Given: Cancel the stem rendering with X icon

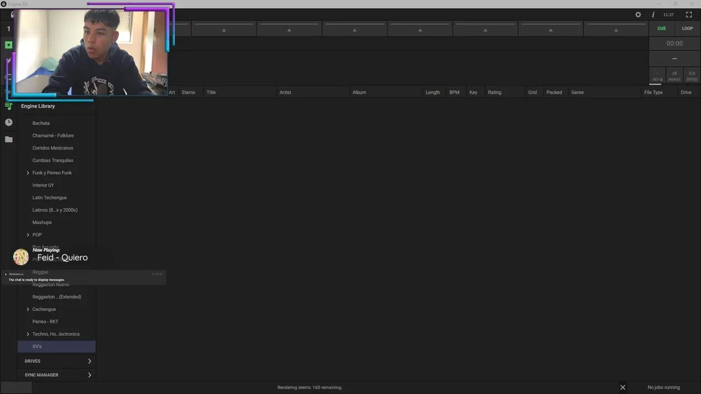Looking at the screenshot, I should click(623, 387).
